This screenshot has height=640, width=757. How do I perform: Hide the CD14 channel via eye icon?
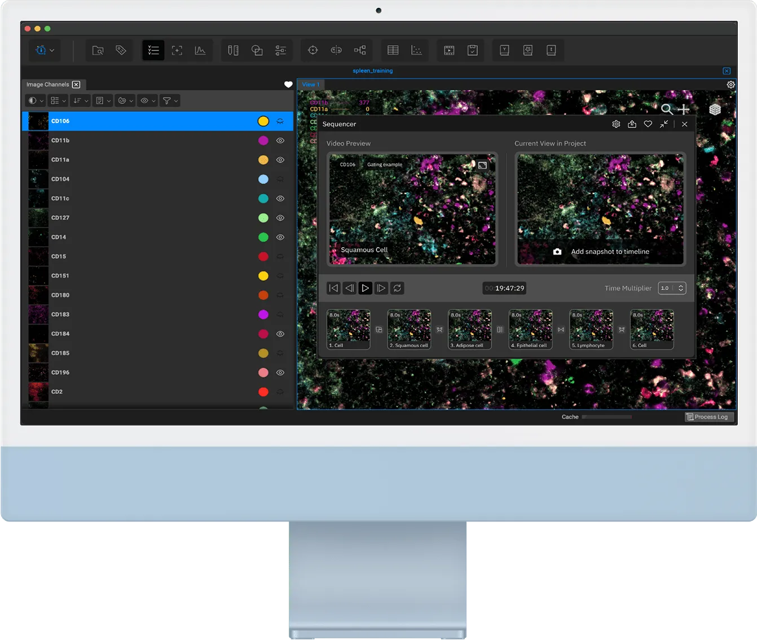click(x=280, y=237)
